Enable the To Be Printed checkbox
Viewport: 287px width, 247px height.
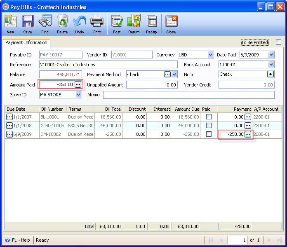click(x=278, y=42)
